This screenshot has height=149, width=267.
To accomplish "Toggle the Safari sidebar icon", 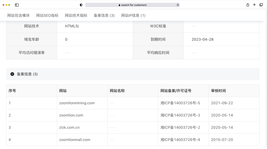I will [17, 5].
